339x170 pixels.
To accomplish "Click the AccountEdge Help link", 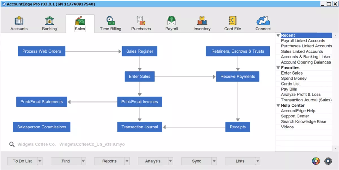I will pos(298,110).
